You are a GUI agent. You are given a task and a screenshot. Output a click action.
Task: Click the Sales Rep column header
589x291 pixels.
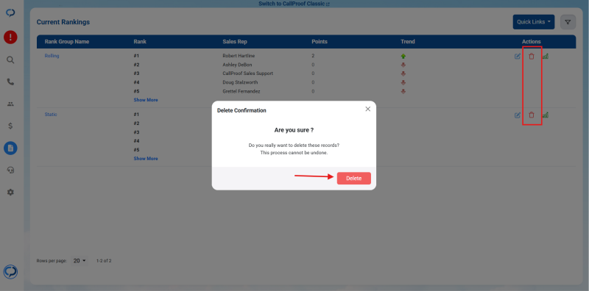point(235,42)
